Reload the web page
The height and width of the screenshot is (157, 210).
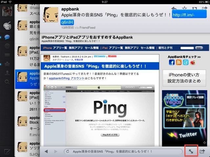pyautogui.click(x=68, y=151)
